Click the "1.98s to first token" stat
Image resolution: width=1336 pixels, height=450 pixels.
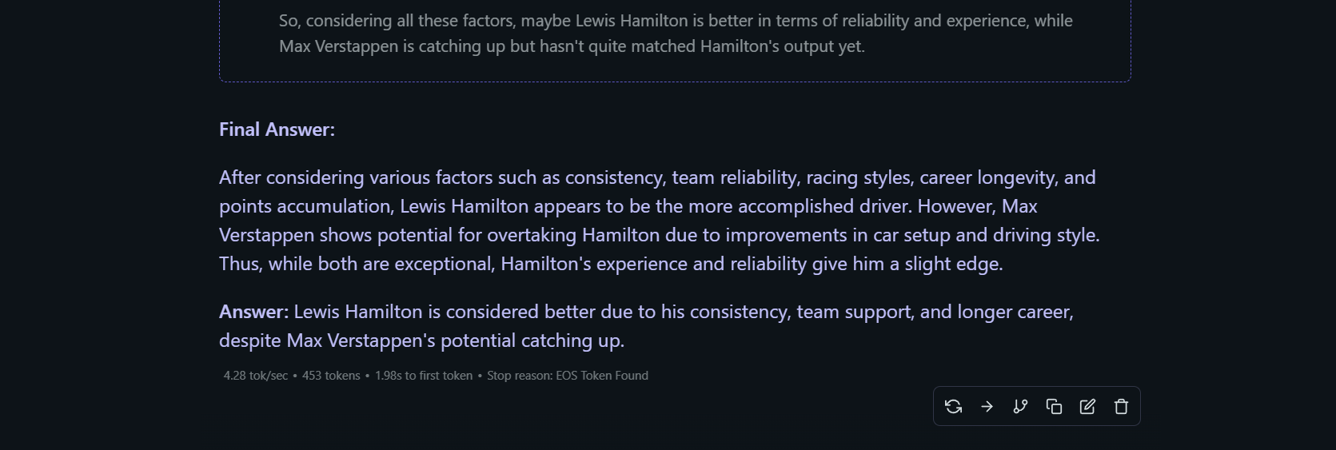tap(424, 376)
